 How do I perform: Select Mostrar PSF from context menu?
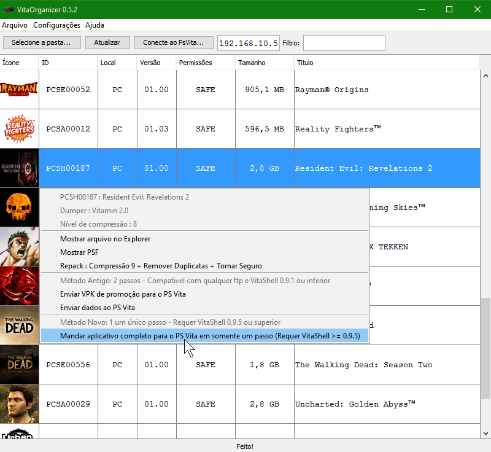coord(205,252)
